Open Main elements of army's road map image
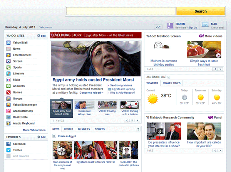 [63, 150]
